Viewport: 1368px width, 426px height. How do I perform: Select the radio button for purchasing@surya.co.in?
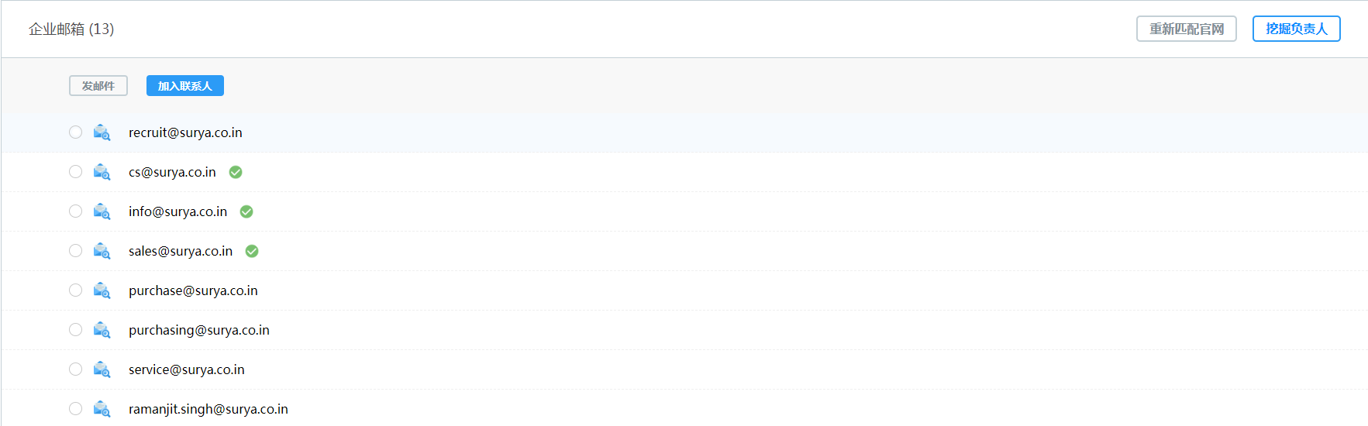(75, 329)
